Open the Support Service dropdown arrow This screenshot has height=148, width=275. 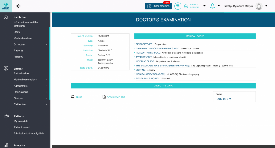(x=204, y=6)
